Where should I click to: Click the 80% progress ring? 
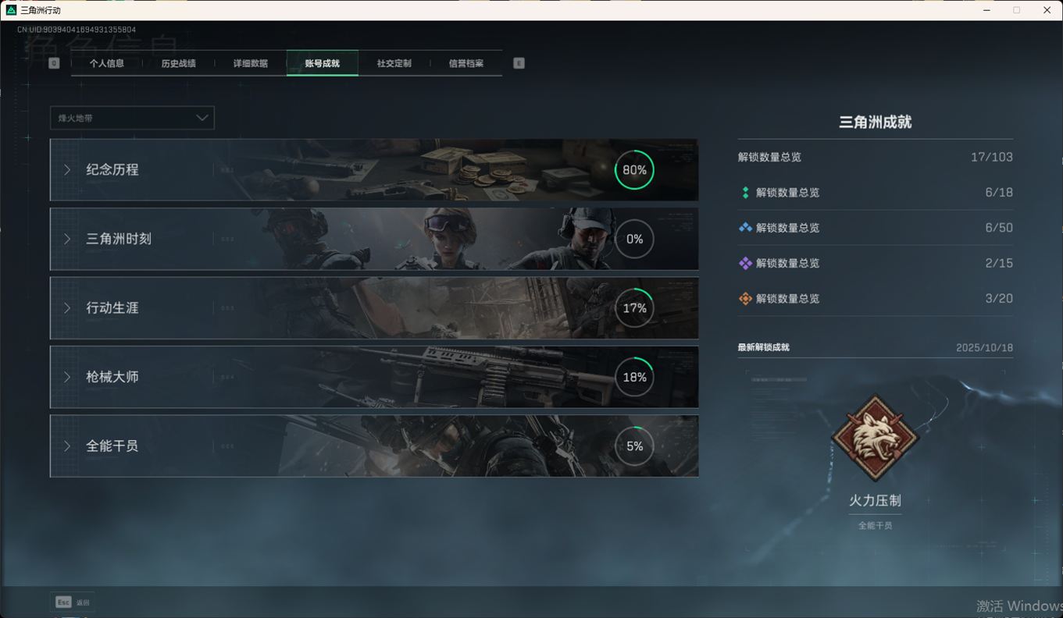(633, 170)
